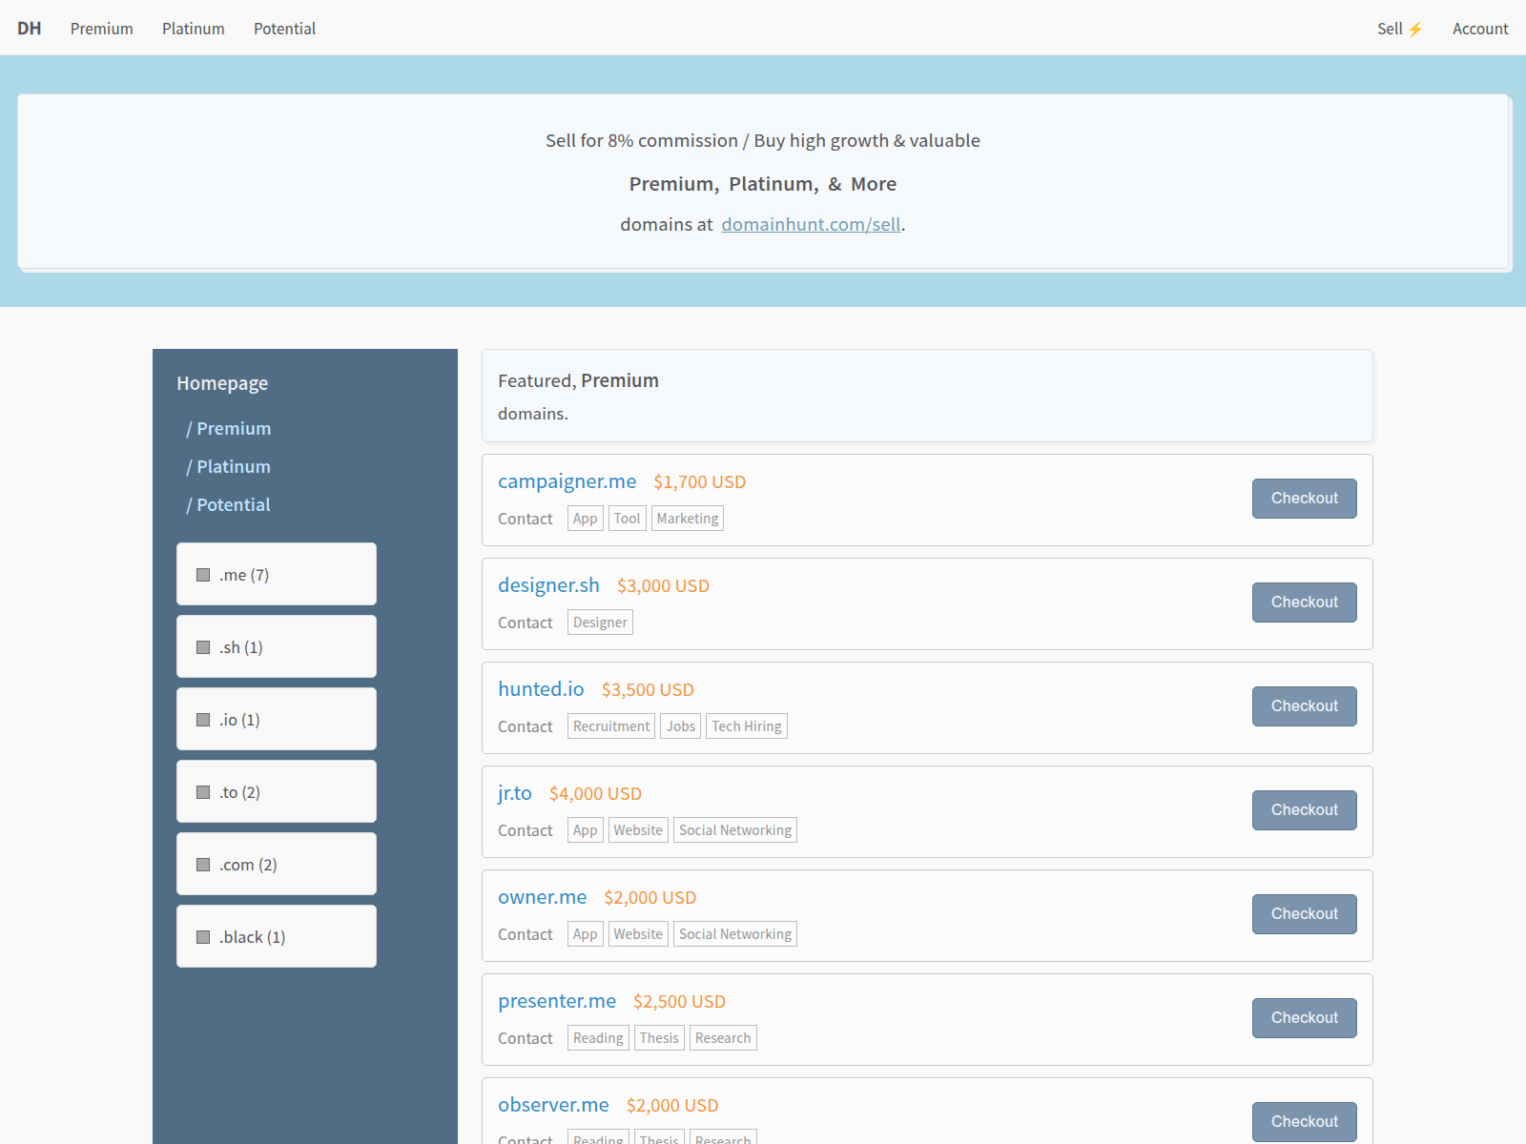Click Contact under campaigner.me
Viewport: 1526px width, 1144px height.
tap(526, 519)
